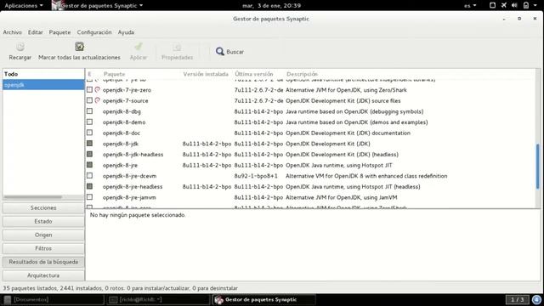Open the Ayuda menu
Image resolution: width=544 pixels, height=306 pixels.
(126, 32)
